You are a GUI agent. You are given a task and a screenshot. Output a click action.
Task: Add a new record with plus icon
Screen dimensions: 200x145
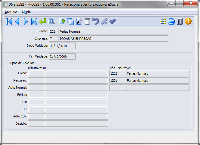click(62, 21)
